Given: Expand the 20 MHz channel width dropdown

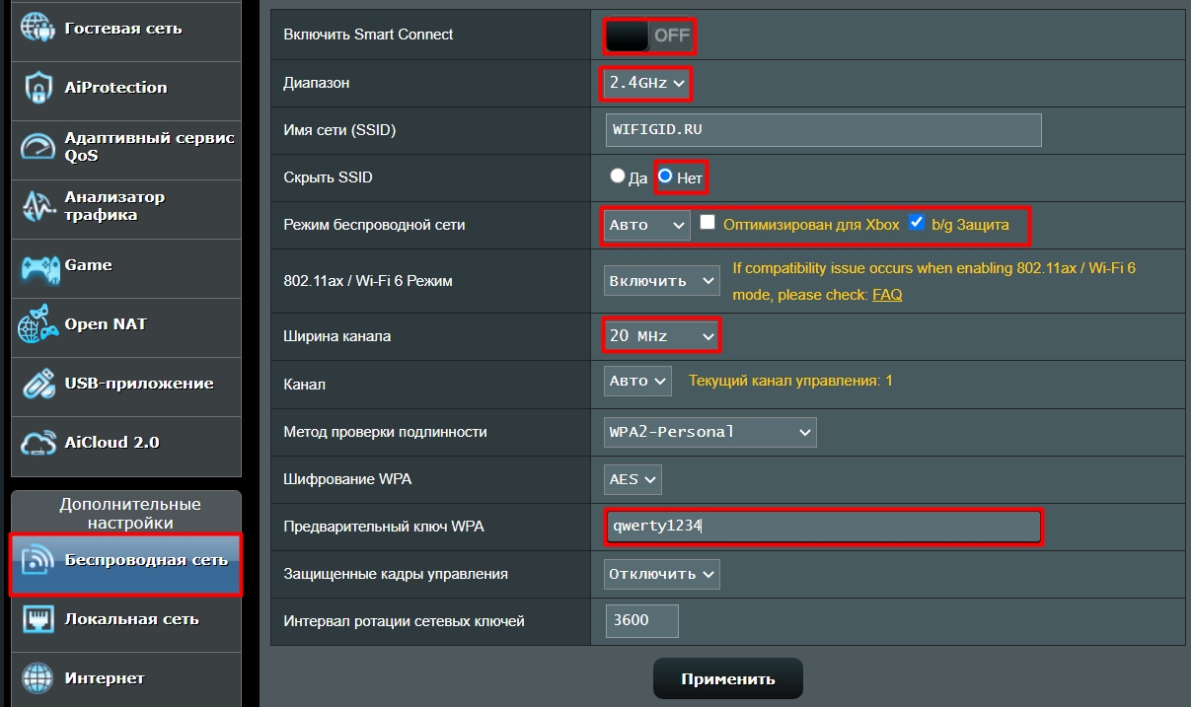Looking at the screenshot, I should 661,336.
